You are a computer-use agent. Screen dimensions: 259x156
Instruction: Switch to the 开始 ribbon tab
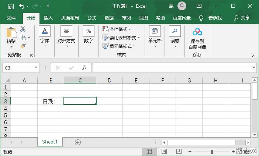31,18
